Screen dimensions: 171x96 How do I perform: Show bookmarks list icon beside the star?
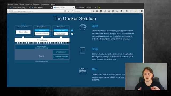[97, 11]
